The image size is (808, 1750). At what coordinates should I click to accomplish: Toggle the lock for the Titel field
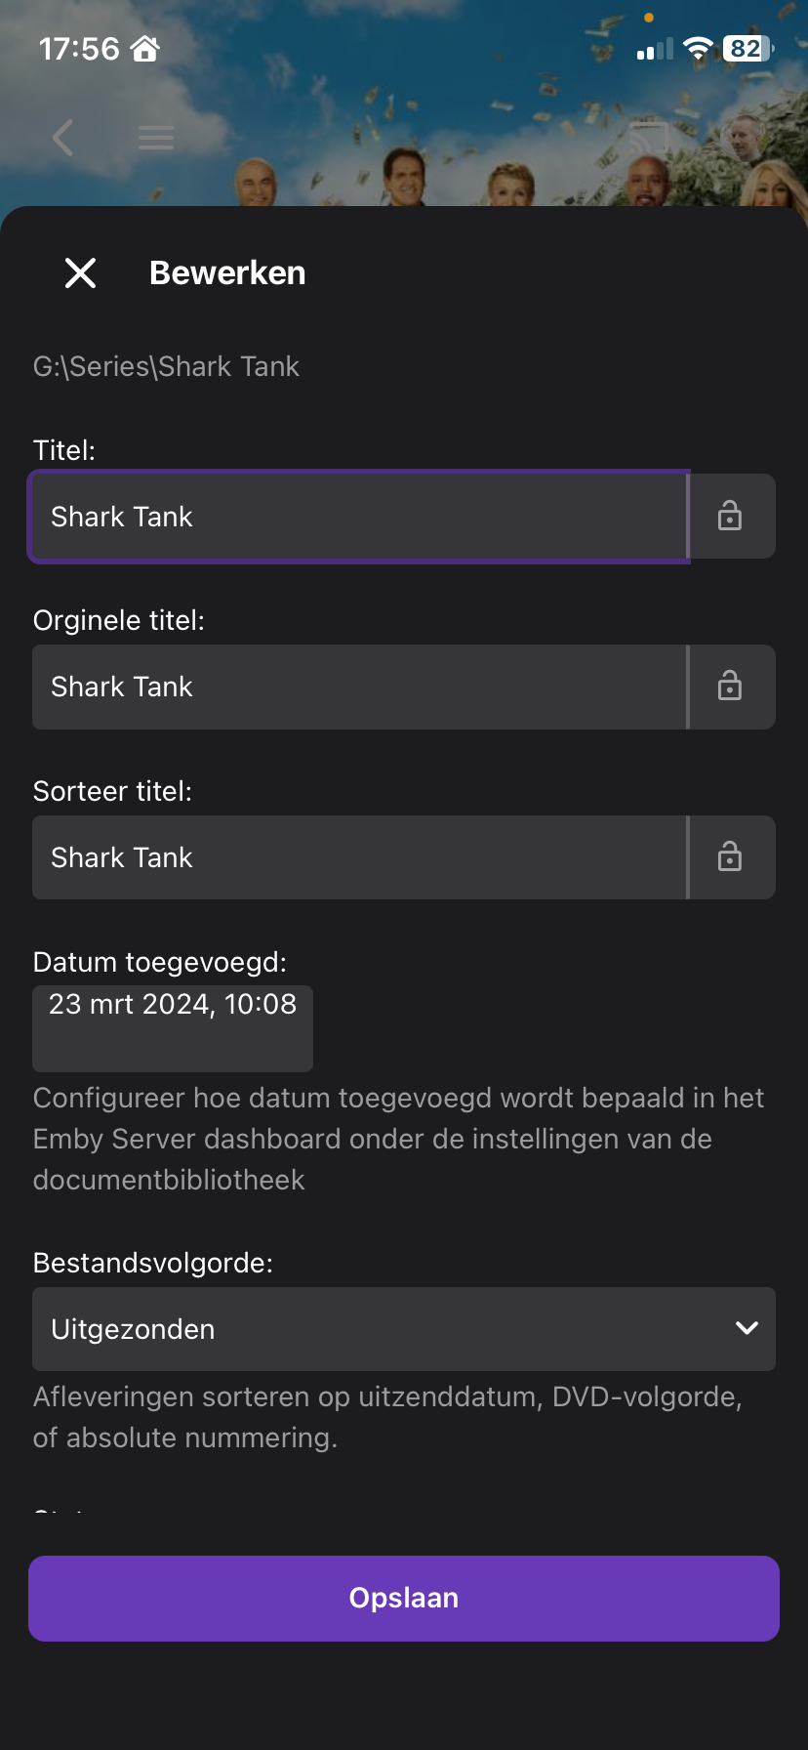coord(730,516)
